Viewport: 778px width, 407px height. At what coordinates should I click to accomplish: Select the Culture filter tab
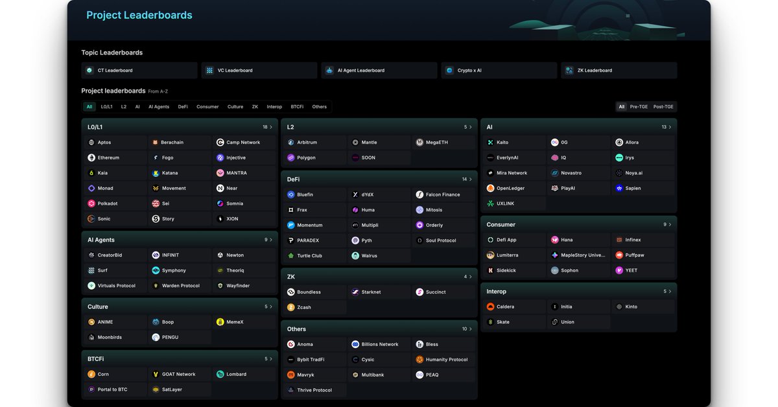click(x=235, y=107)
